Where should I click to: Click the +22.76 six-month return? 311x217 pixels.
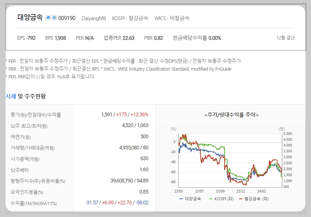[124, 203]
